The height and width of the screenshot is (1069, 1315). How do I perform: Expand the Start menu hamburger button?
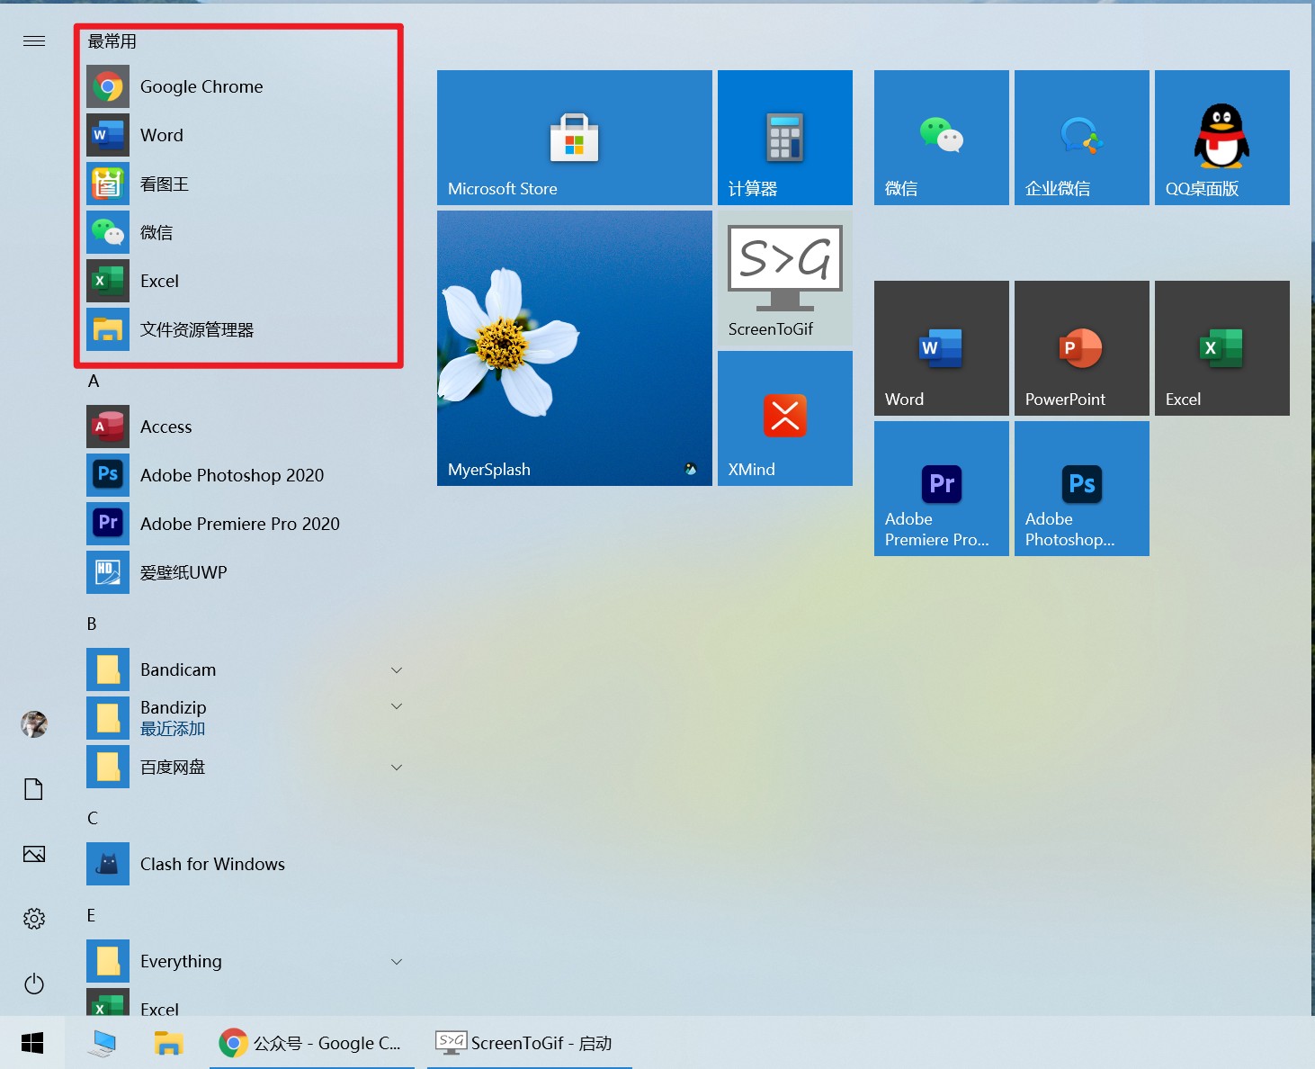point(34,40)
